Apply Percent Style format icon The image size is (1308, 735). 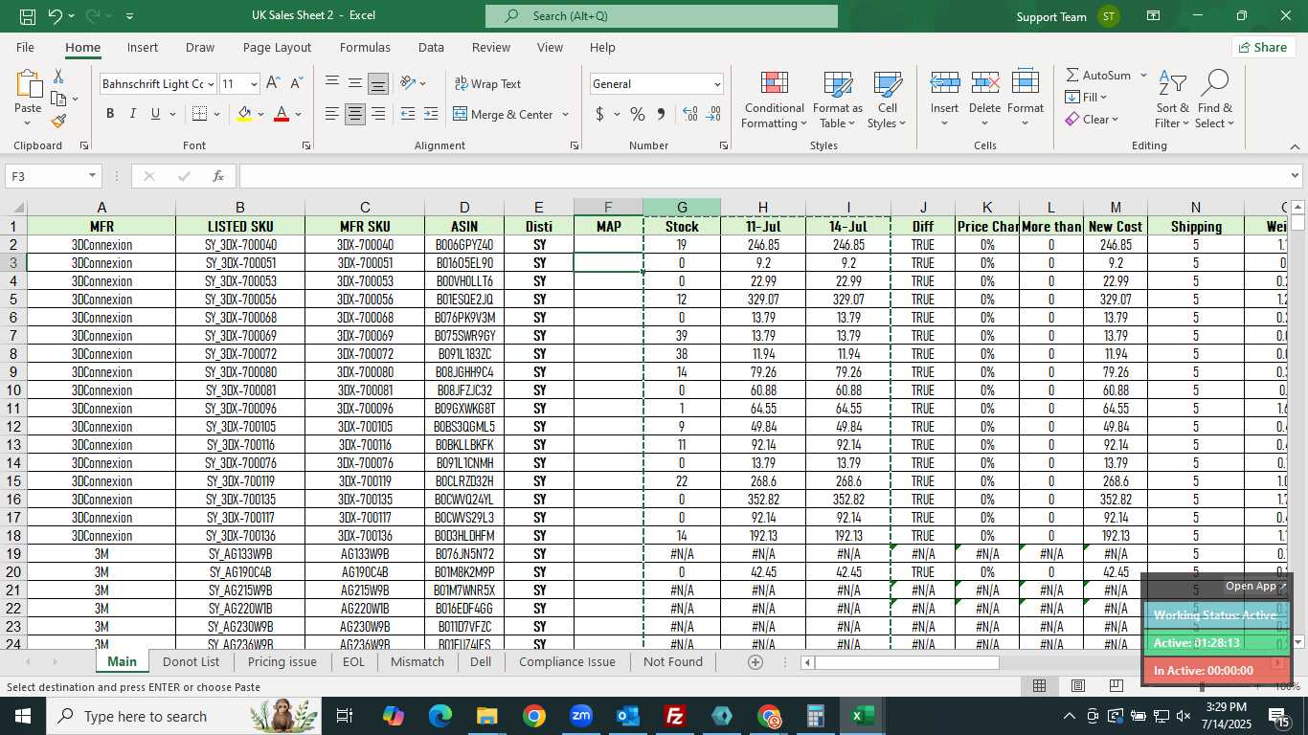pos(638,114)
